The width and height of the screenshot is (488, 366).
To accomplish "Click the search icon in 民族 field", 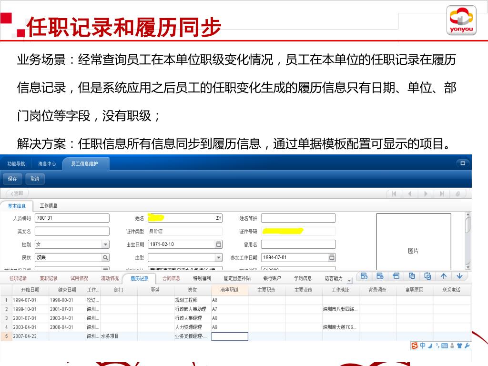I will pyautogui.click(x=105, y=257).
